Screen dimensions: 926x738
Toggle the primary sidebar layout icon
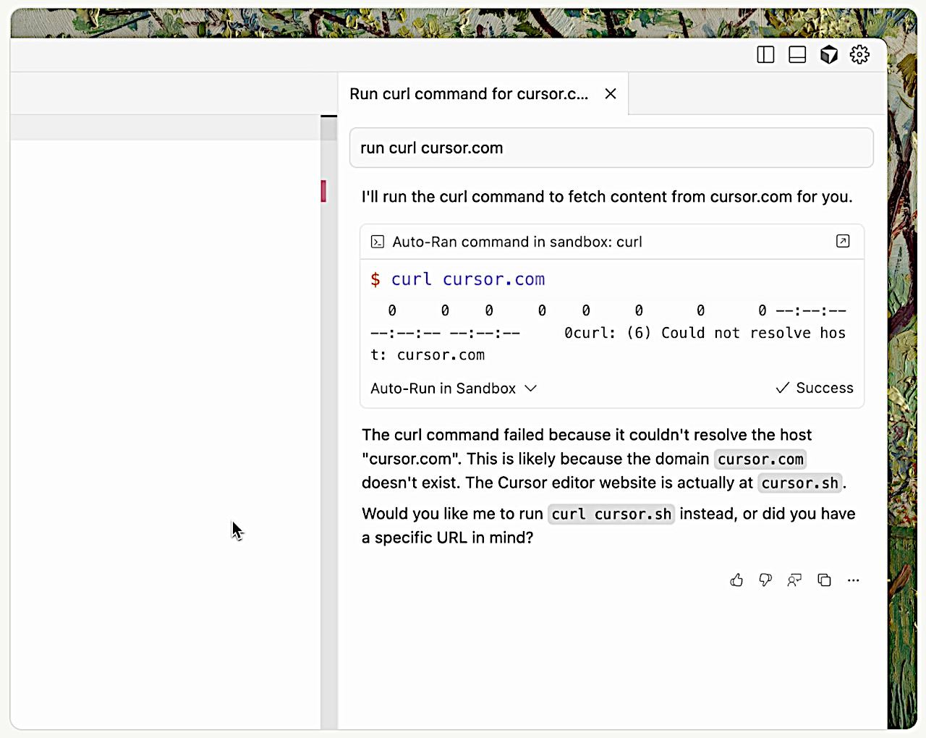click(x=765, y=55)
